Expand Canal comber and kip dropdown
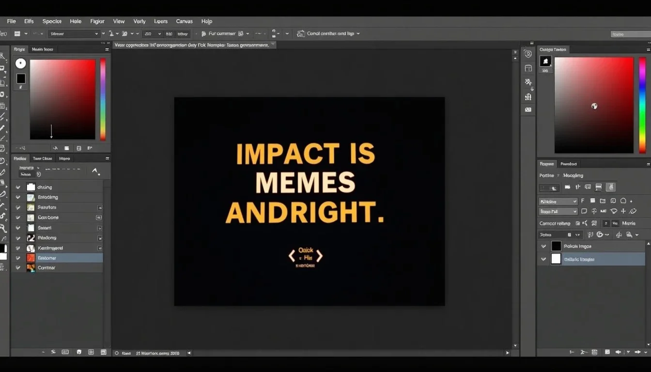The image size is (651, 372). [358, 34]
